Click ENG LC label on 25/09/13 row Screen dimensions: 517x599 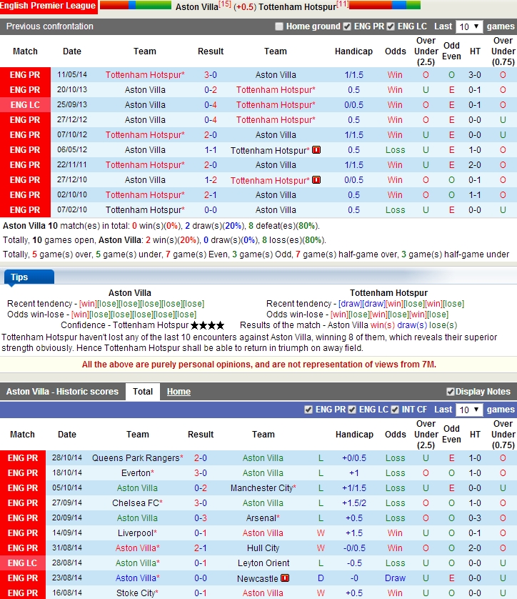tap(25, 104)
